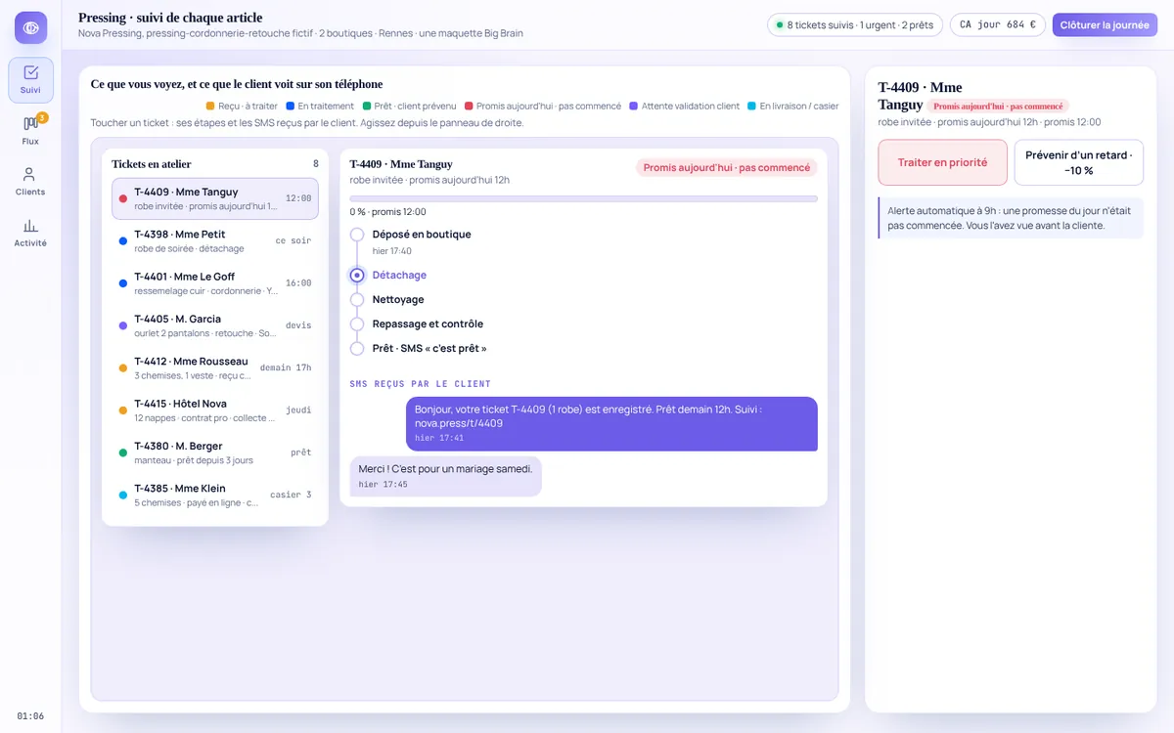1174x733 pixels.
Task: Select ticket T-4409 Mme Tanguy
Action: coord(214,198)
